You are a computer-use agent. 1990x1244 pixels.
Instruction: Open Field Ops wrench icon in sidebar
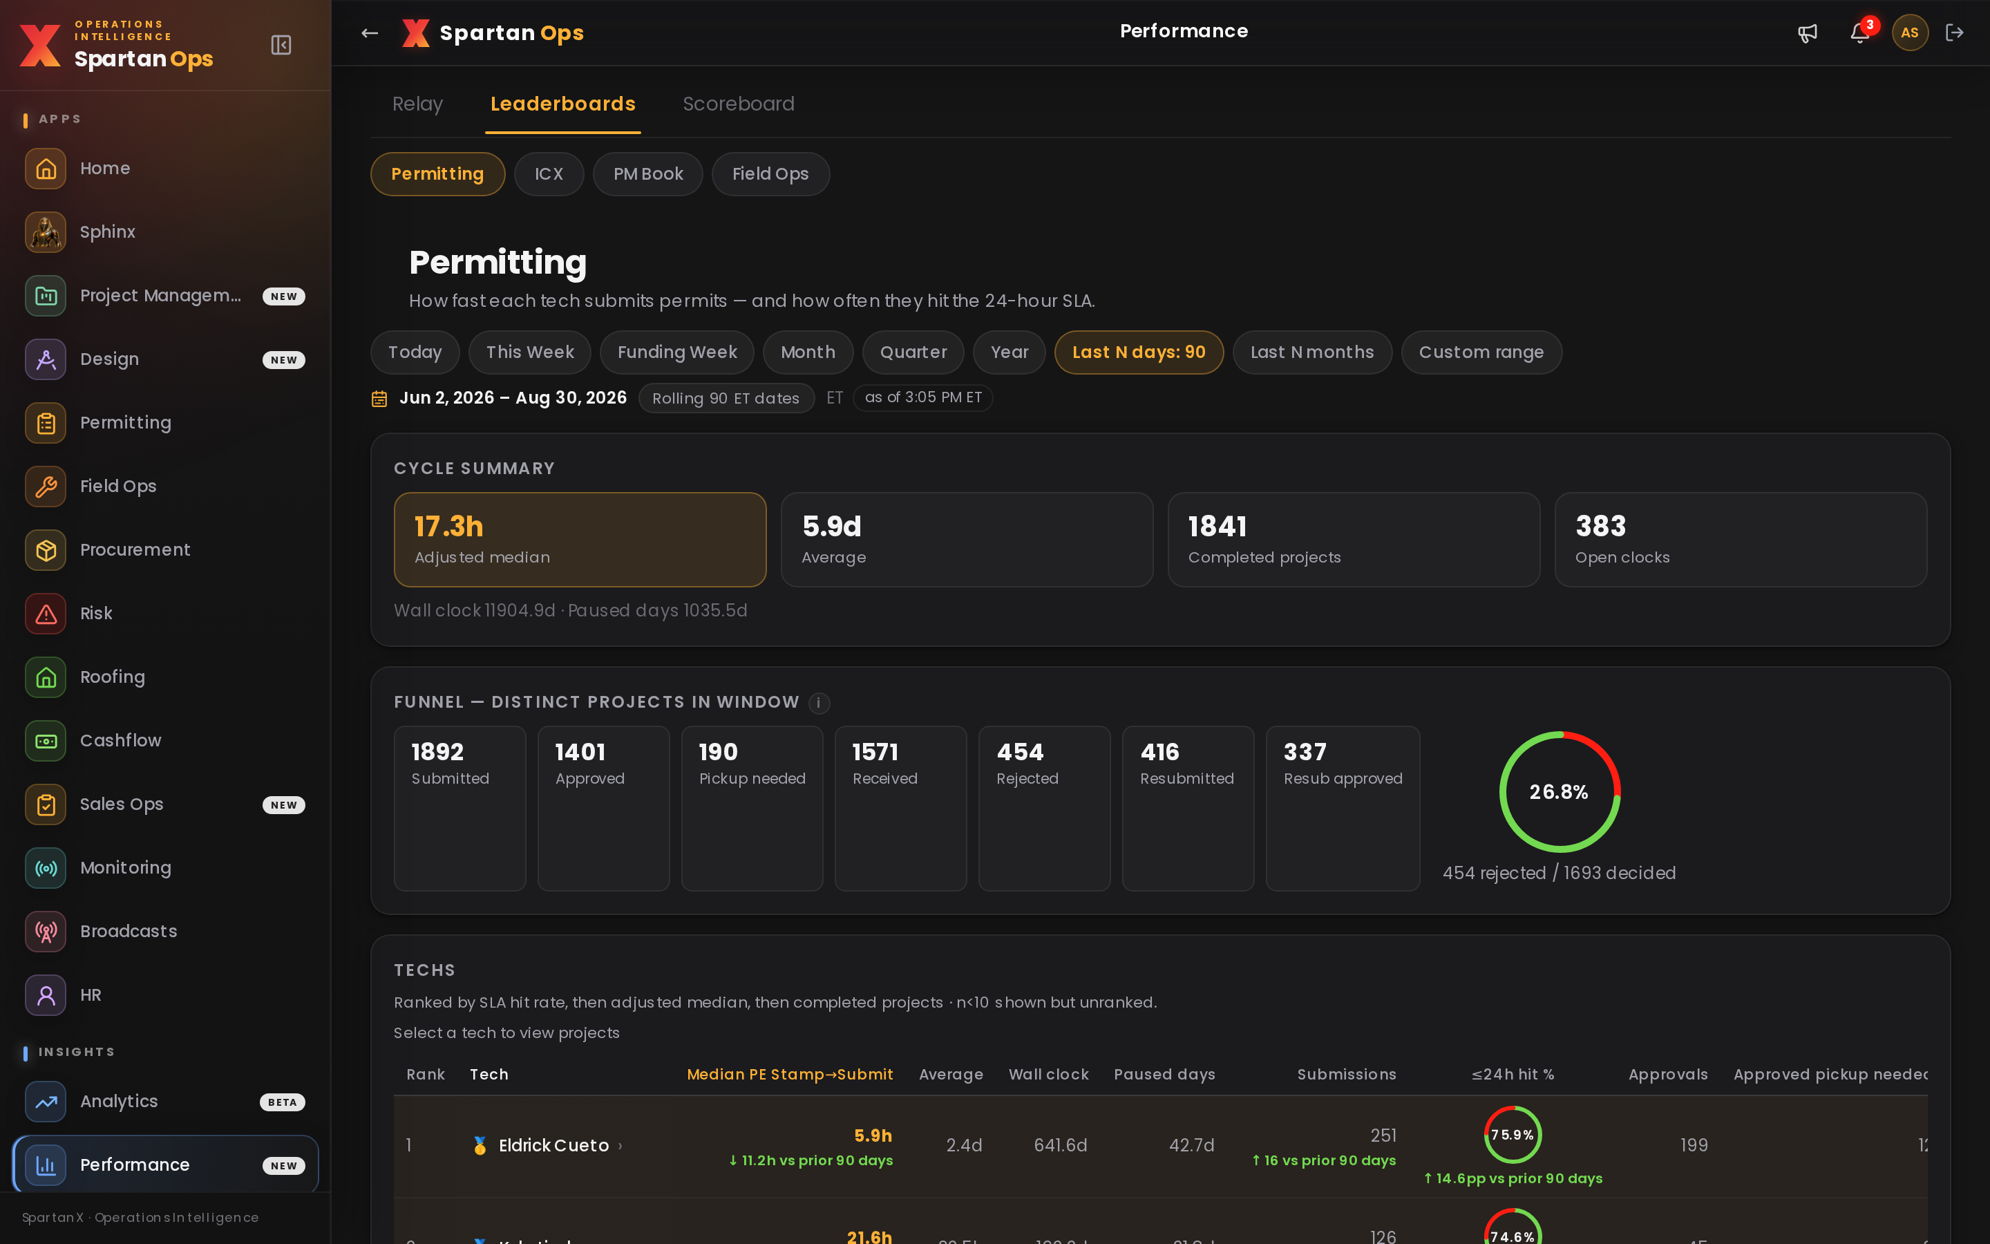(x=45, y=487)
